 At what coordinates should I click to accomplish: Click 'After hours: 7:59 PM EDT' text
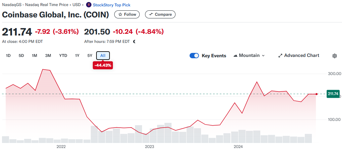[x=107, y=42]
